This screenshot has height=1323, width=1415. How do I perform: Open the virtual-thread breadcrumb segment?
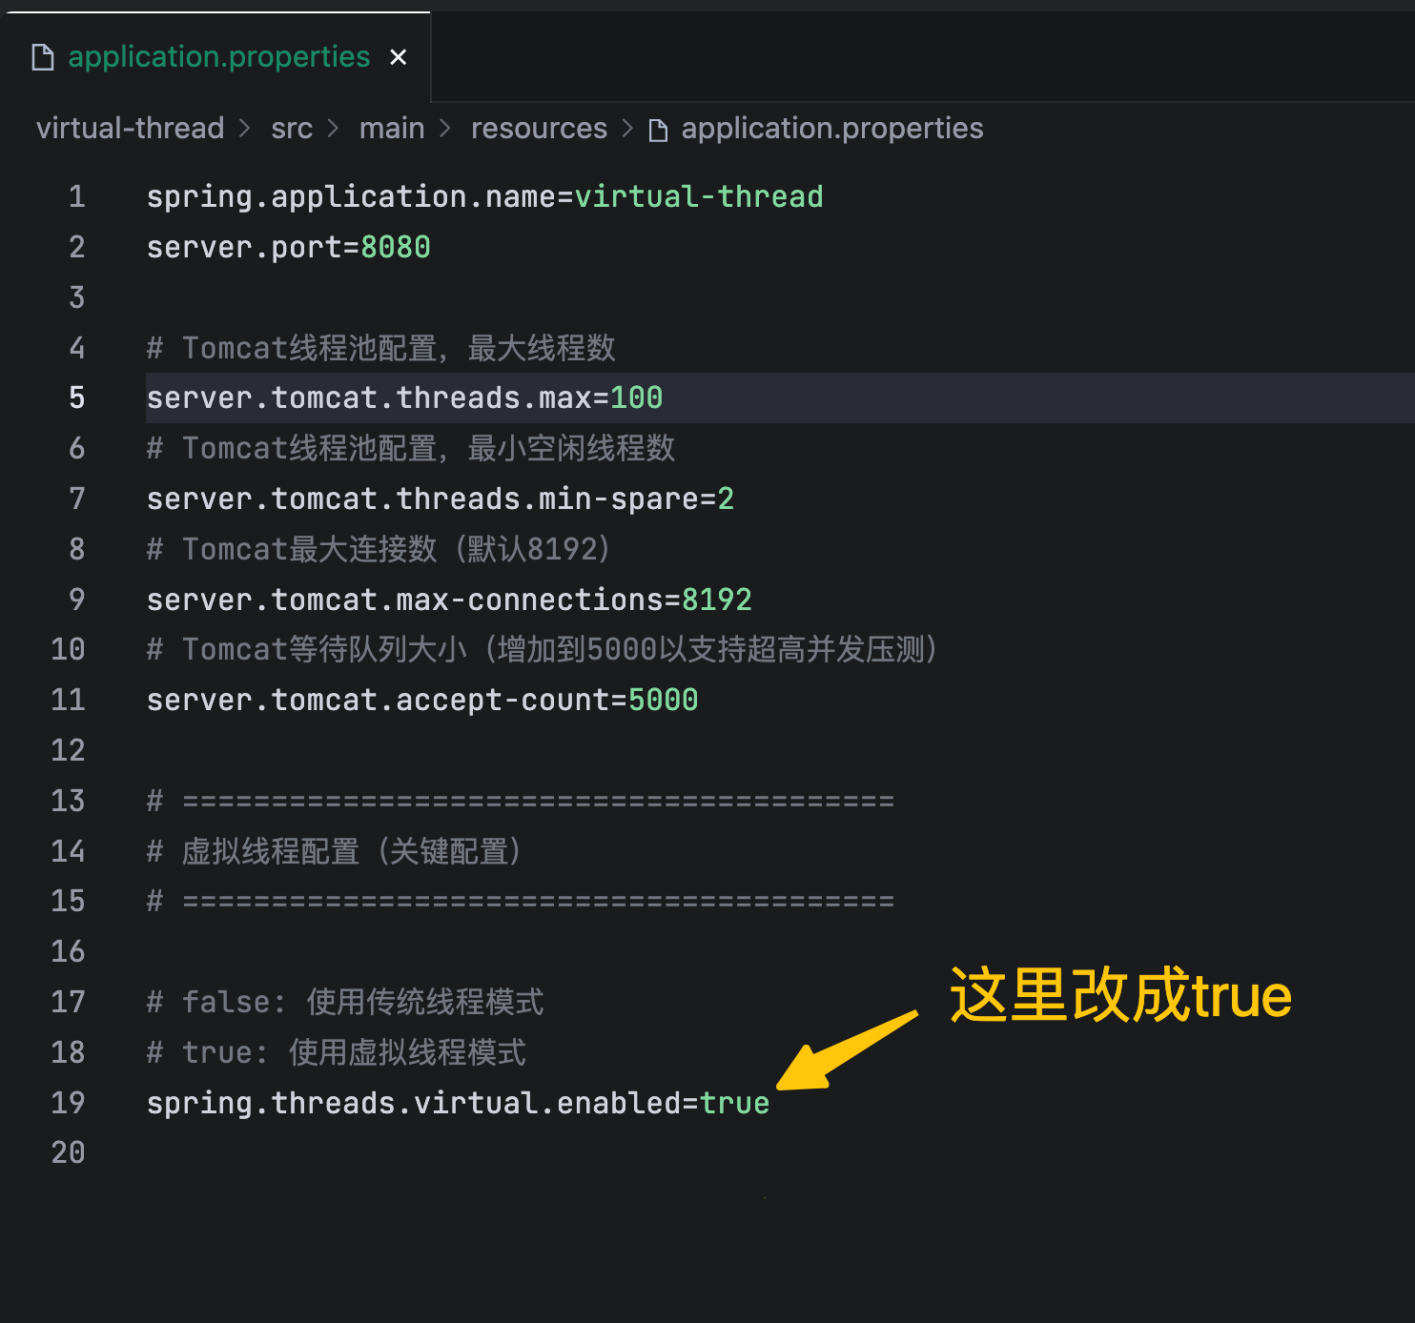(x=131, y=128)
